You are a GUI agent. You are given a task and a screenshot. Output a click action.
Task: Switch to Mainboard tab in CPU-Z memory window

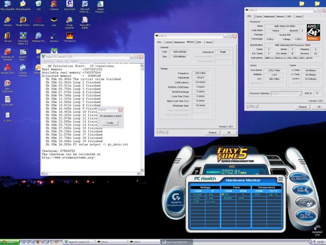pyautogui.click(x=179, y=42)
